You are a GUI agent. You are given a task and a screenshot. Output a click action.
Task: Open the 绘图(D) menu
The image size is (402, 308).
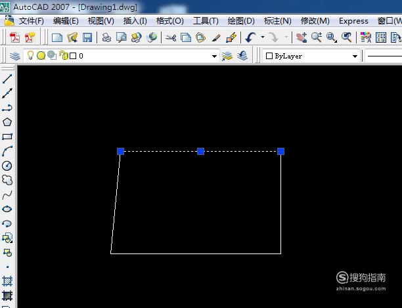coord(241,21)
